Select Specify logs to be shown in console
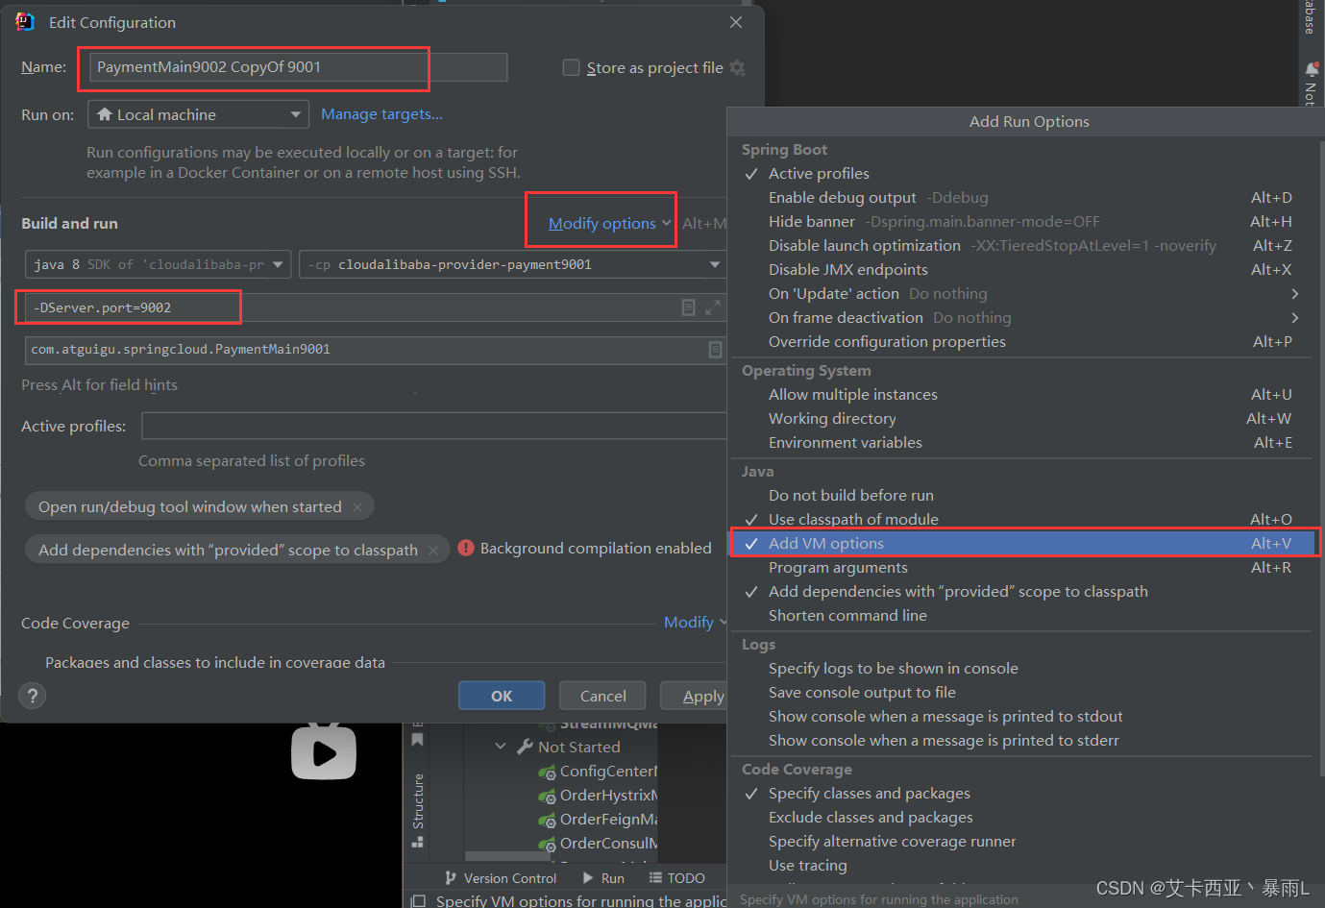Screen dimensions: 1325x908 [x=1021, y=668]
